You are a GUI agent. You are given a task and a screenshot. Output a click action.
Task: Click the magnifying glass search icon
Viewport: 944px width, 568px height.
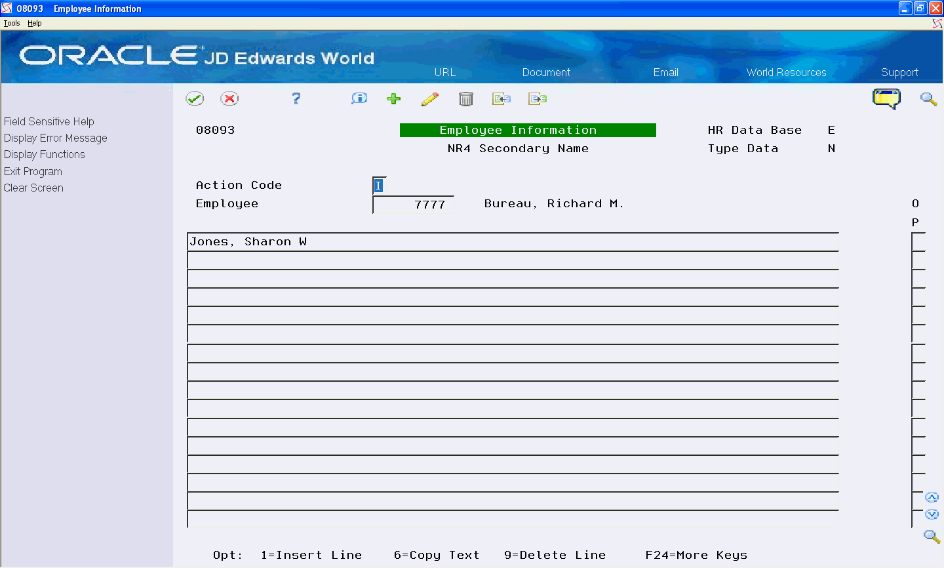pyautogui.click(x=928, y=99)
